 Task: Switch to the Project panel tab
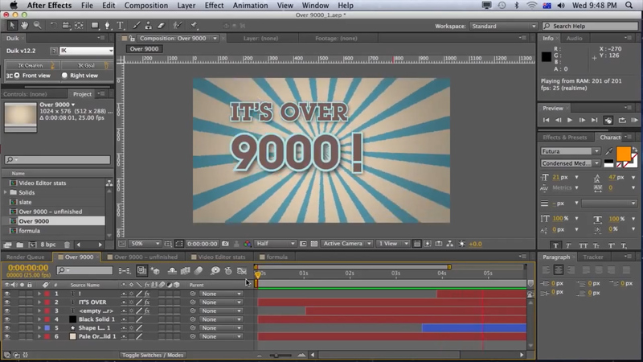[x=82, y=94]
